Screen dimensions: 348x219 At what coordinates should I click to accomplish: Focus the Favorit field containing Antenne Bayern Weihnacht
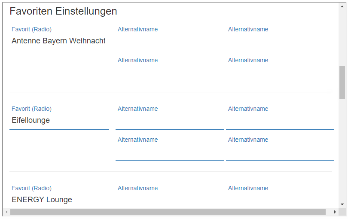[59, 41]
